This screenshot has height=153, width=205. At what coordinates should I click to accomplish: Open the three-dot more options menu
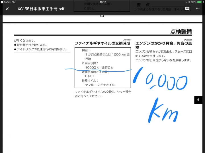point(198,9)
